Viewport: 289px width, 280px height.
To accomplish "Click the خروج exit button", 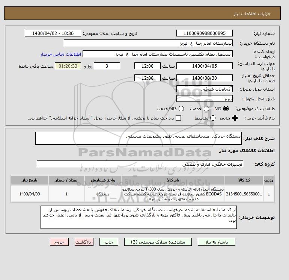I will (x=59, y=242).
